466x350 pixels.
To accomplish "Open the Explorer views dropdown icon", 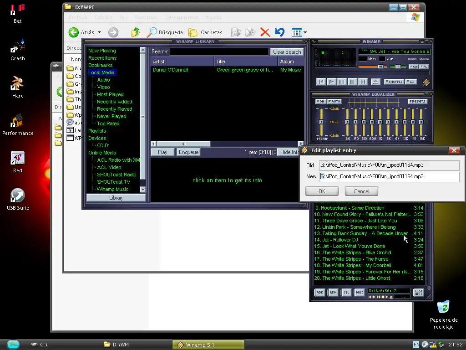I will pyautogui.click(x=299, y=32).
